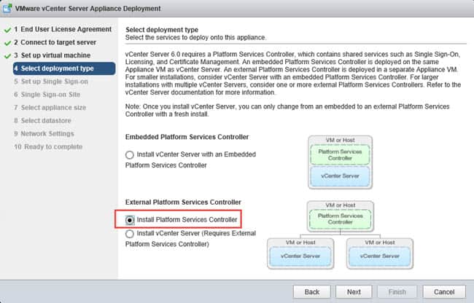Go to step 2 Connect to target server
Image resolution: width=474 pixels, height=303 pixels.
coord(55,42)
